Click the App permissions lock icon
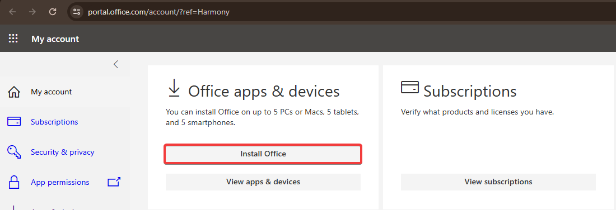This screenshot has height=210, width=616. pos(14,183)
